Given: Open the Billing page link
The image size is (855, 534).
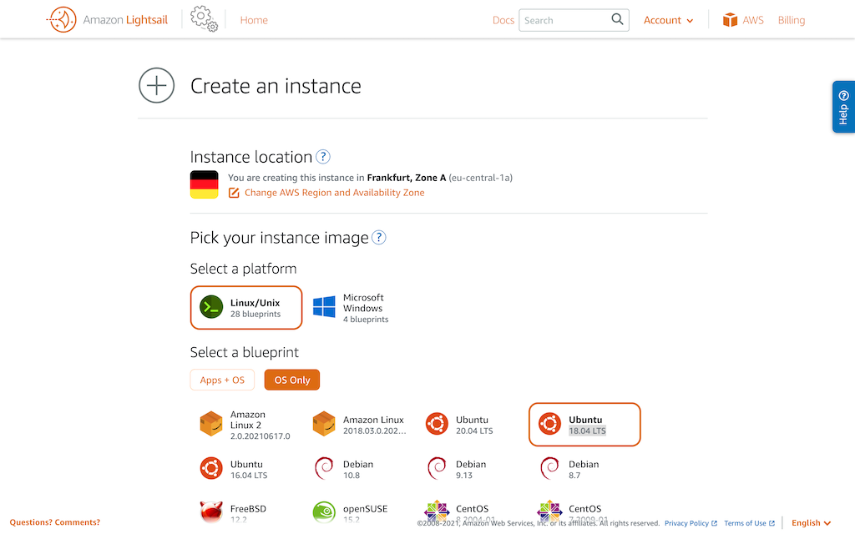Looking at the screenshot, I should (792, 20).
